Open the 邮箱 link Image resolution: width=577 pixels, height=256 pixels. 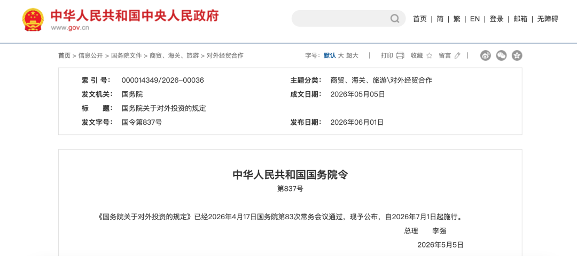click(x=520, y=19)
